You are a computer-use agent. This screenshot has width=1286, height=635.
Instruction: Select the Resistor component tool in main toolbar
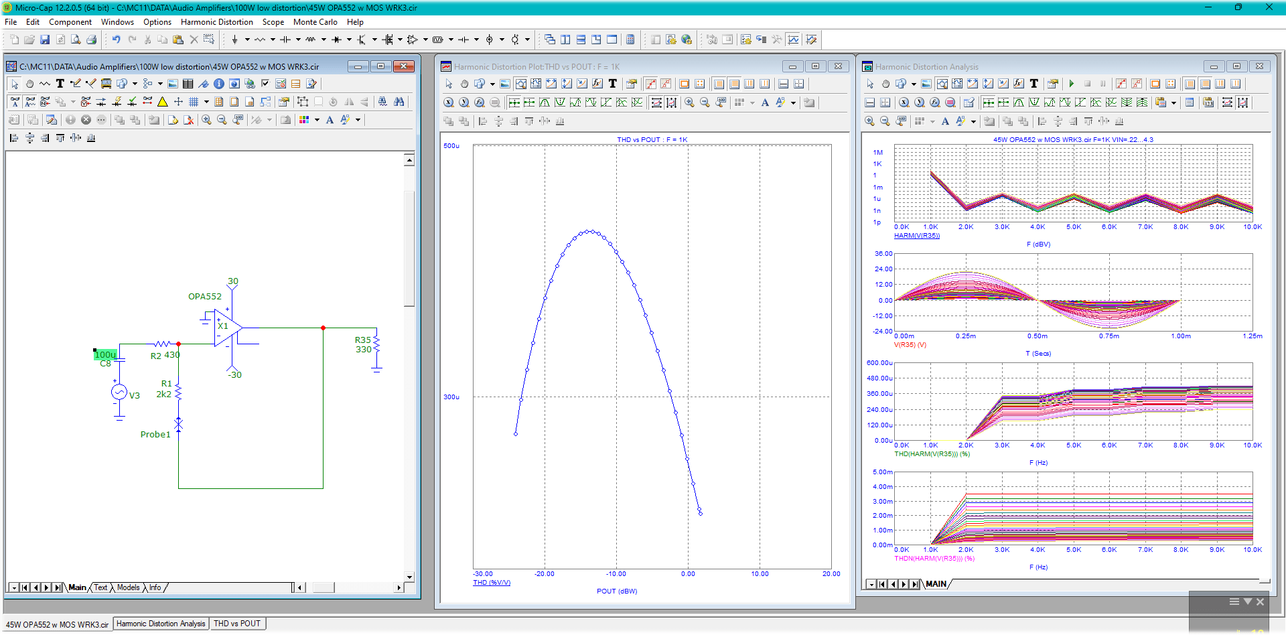[x=260, y=40]
